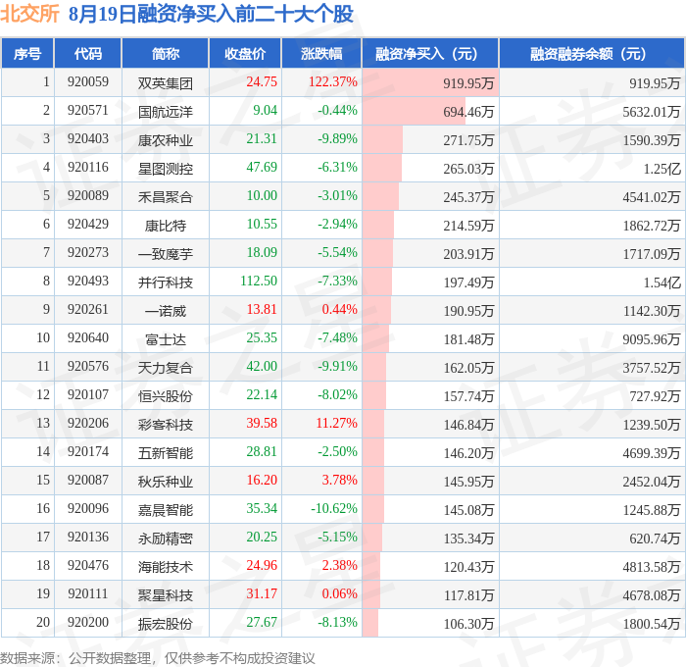The image size is (686, 667).
Task: Click the 694.46万 net buy bar
Action: pyautogui.click(x=414, y=111)
